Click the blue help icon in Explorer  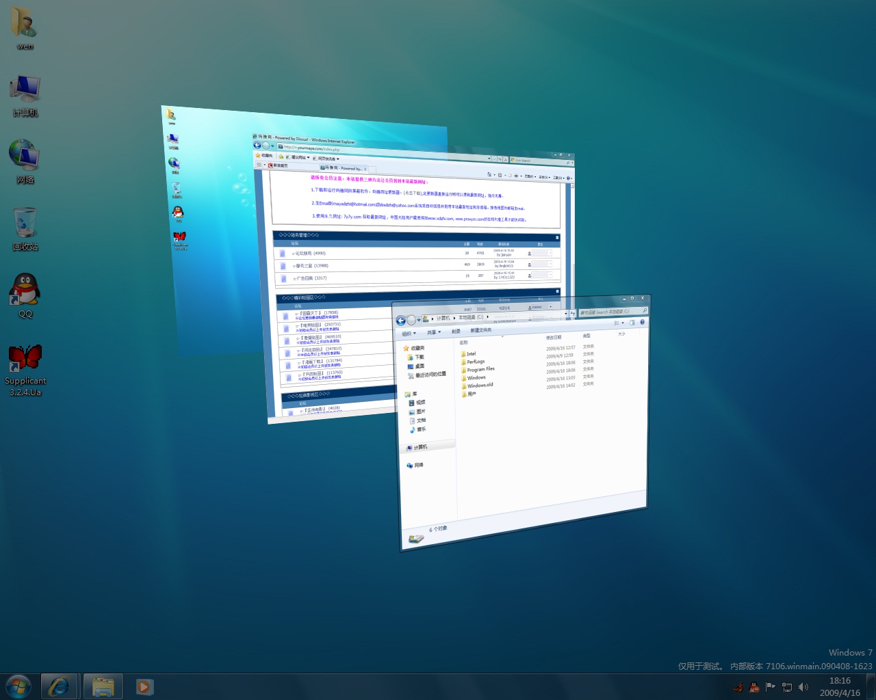coord(642,322)
